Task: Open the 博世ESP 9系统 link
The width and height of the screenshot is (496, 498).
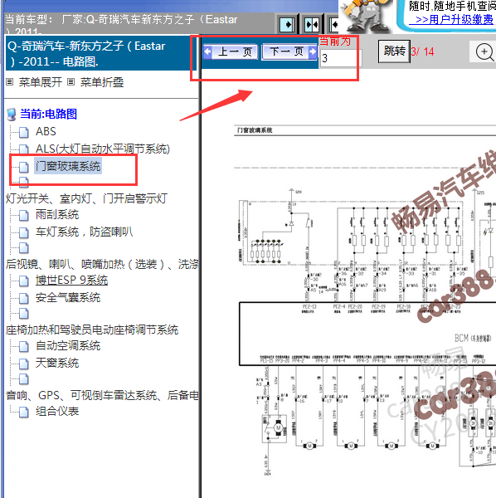Action: [x=71, y=281]
